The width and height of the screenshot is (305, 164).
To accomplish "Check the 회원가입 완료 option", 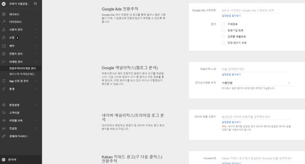I will 223,30.
